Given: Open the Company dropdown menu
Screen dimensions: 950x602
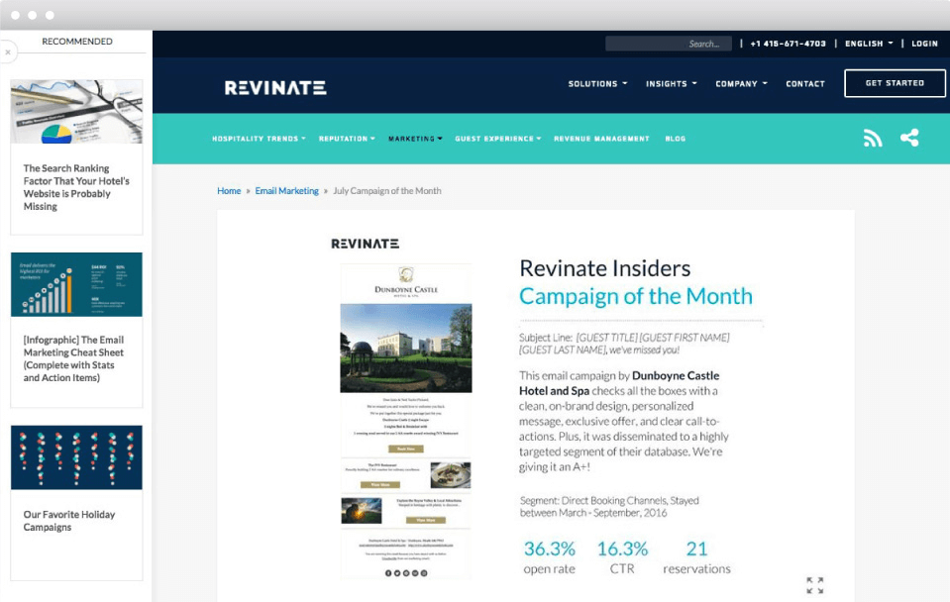Looking at the screenshot, I should 741,83.
